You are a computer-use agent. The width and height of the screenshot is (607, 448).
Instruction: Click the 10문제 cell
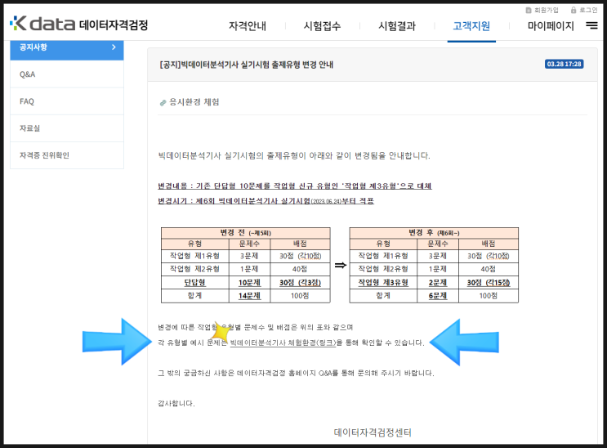[x=249, y=283]
